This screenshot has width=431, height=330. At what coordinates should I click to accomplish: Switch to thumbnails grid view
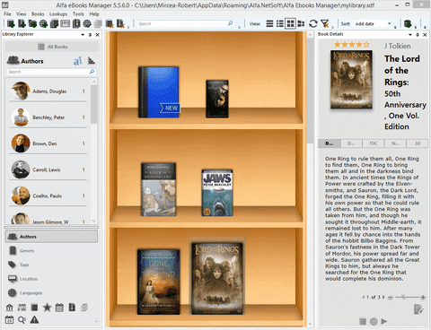(x=290, y=23)
